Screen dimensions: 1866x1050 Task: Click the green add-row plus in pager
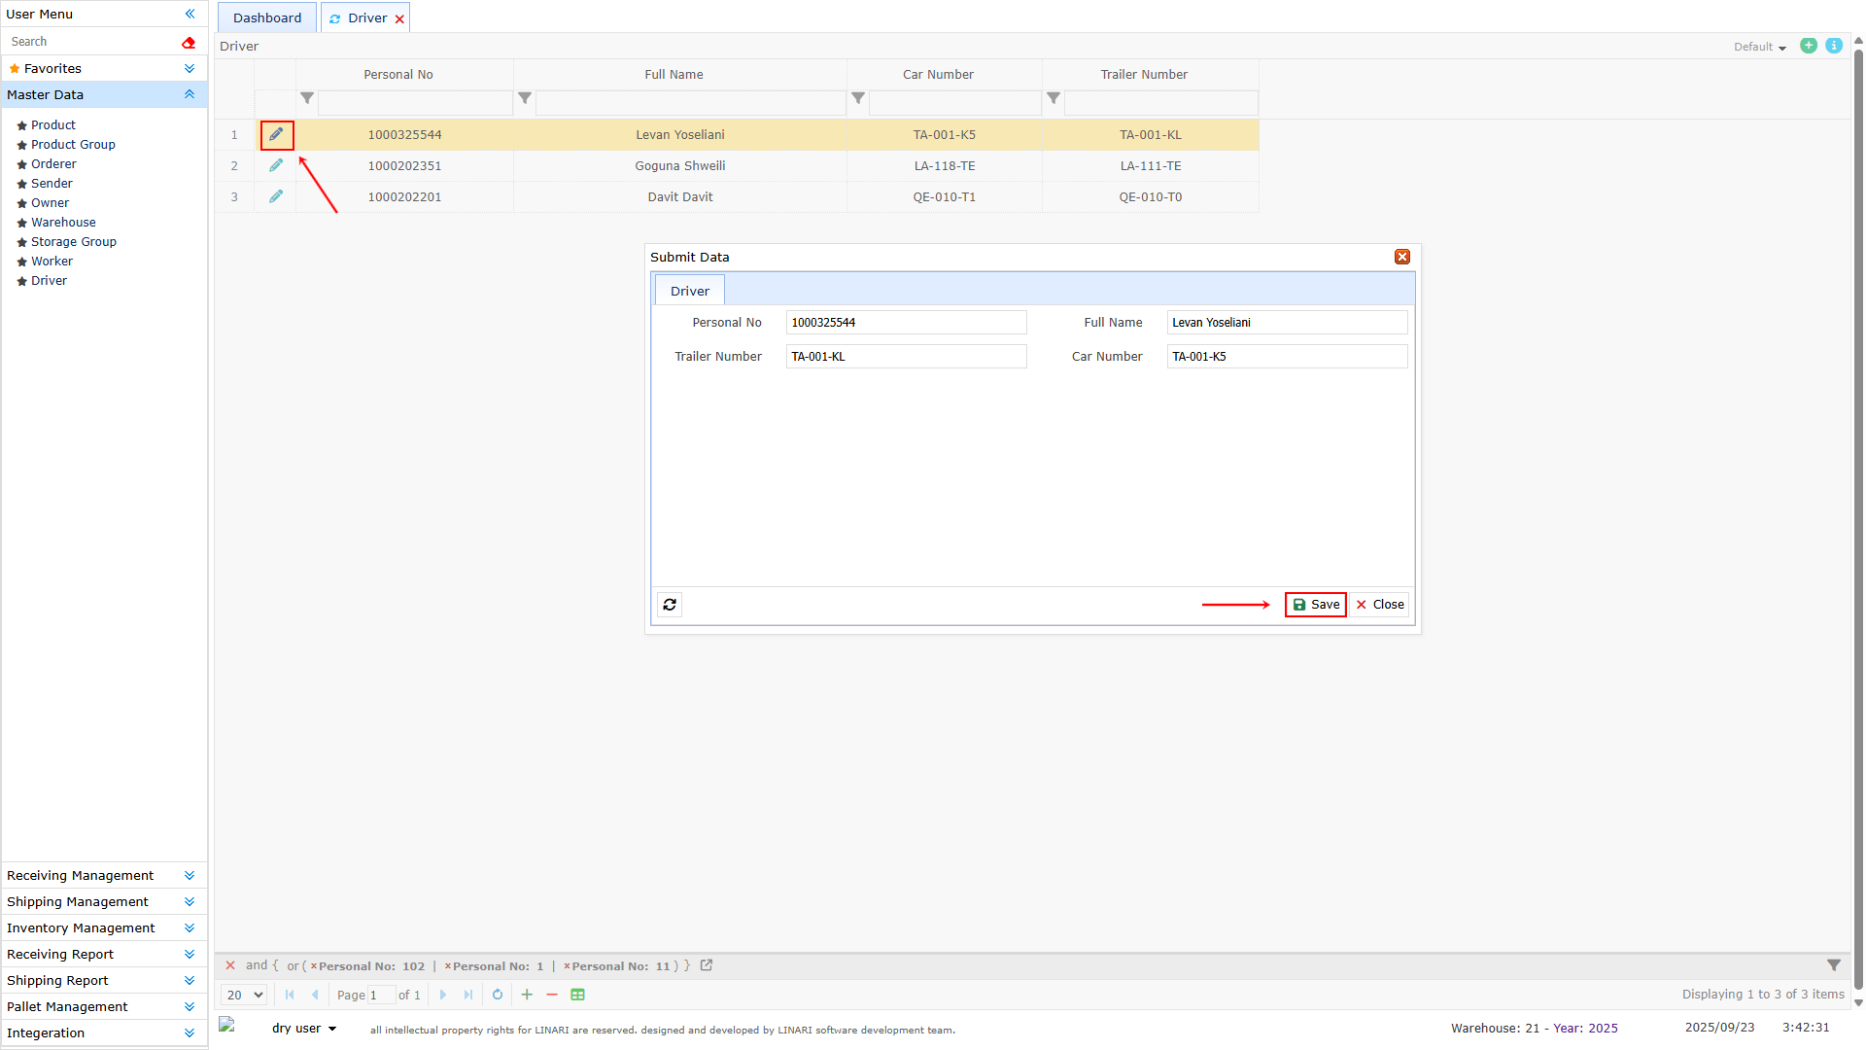coord(527,995)
